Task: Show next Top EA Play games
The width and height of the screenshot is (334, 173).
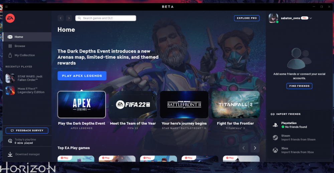Action: [255, 148]
